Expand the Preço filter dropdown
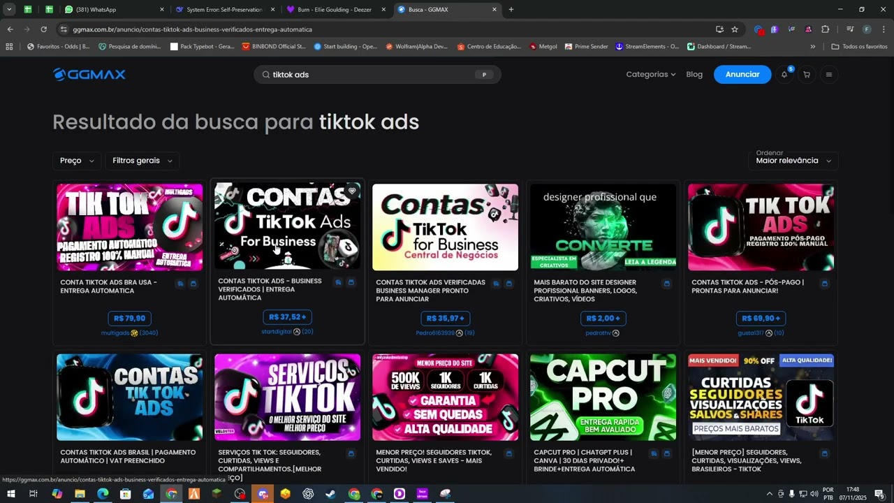Image resolution: width=894 pixels, height=503 pixels. [77, 161]
